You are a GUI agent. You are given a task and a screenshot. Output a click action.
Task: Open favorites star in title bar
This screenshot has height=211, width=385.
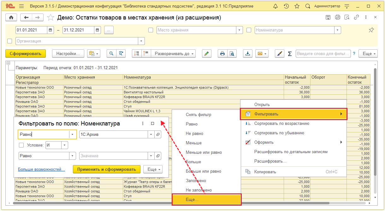pyautogui.click(x=297, y=6)
